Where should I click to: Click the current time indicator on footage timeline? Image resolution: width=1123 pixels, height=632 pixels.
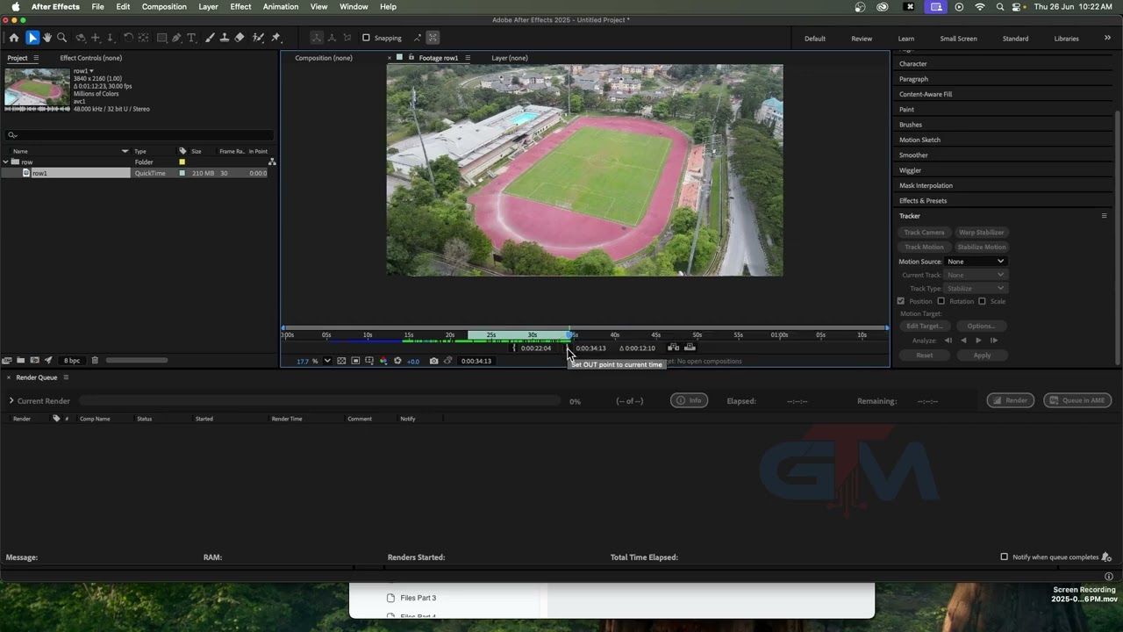coord(571,334)
